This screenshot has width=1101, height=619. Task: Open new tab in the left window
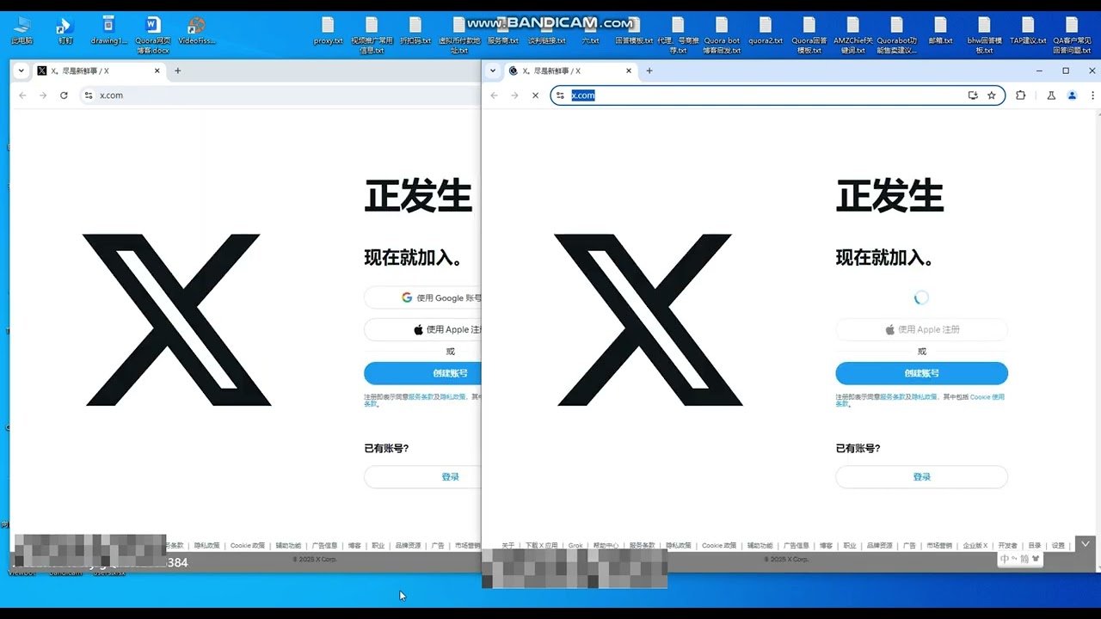point(178,70)
